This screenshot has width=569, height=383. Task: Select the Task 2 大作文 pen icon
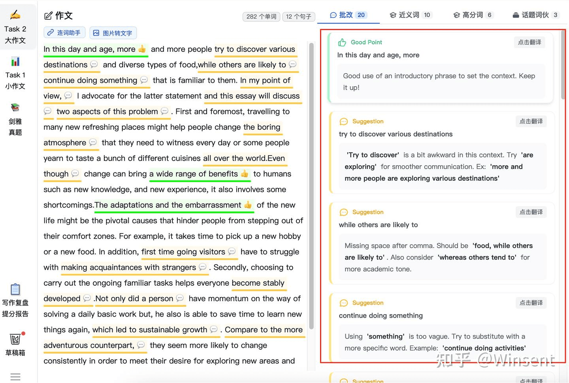(15, 14)
